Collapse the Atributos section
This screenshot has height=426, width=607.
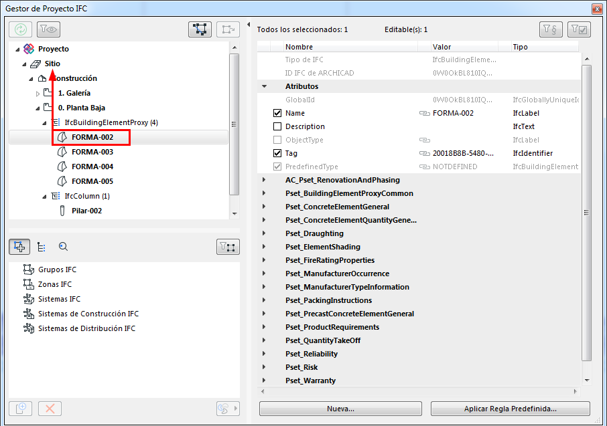tap(265, 86)
